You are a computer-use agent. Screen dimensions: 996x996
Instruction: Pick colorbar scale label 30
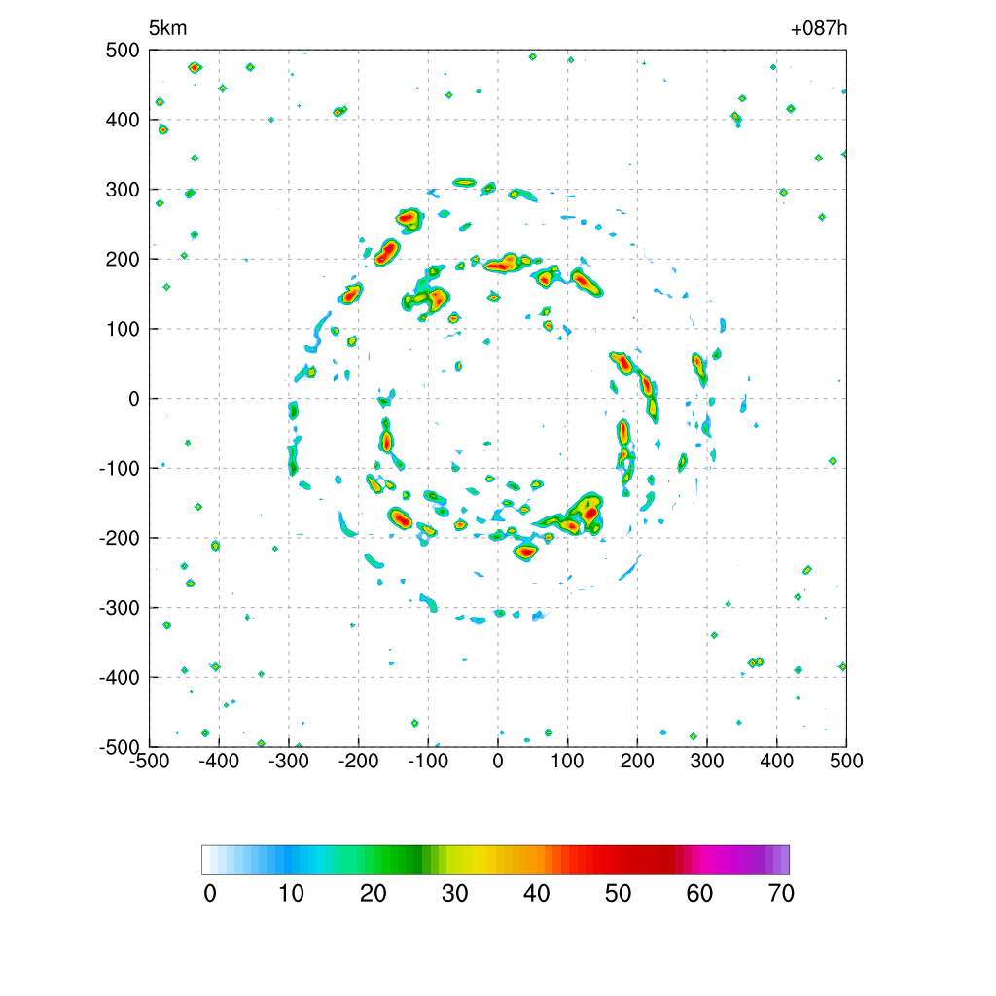[x=455, y=894]
